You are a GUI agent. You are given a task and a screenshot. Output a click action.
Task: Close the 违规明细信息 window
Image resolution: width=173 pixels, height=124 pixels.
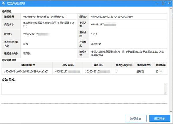point(170,3)
